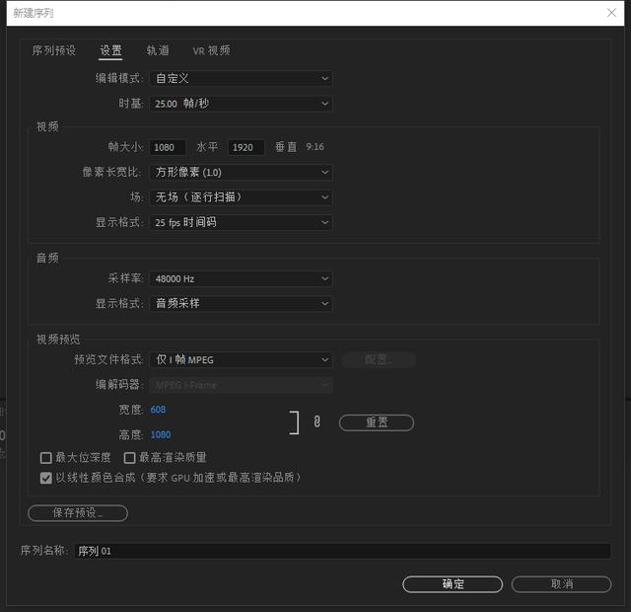The image size is (631, 612).
Task: Click the 序列名称 field containing 序列 01
Action: (342, 551)
